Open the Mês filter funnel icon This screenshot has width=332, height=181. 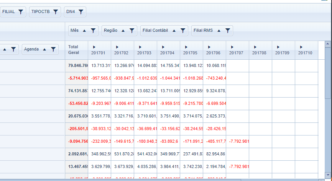pyautogui.click(x=93, y=31)
